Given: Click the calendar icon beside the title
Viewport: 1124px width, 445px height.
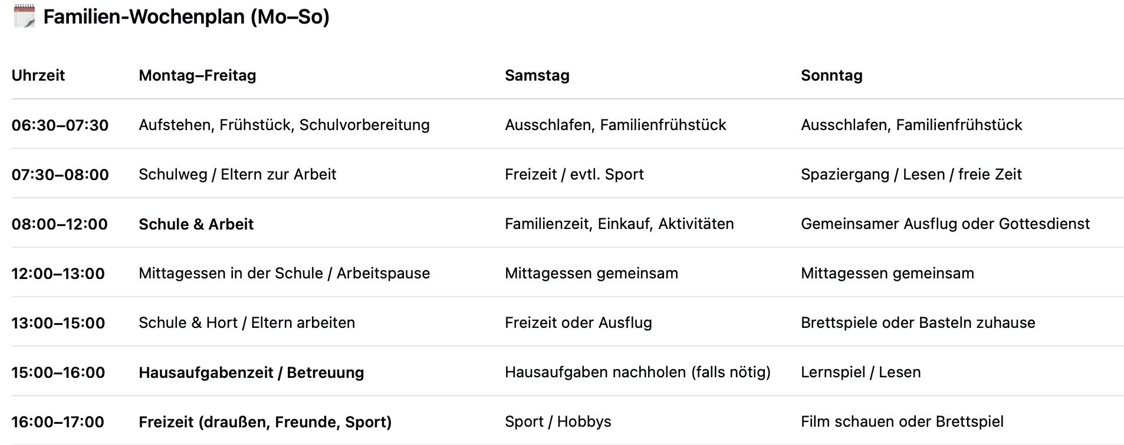Looking at the screenshot, I should pos(24,16).
